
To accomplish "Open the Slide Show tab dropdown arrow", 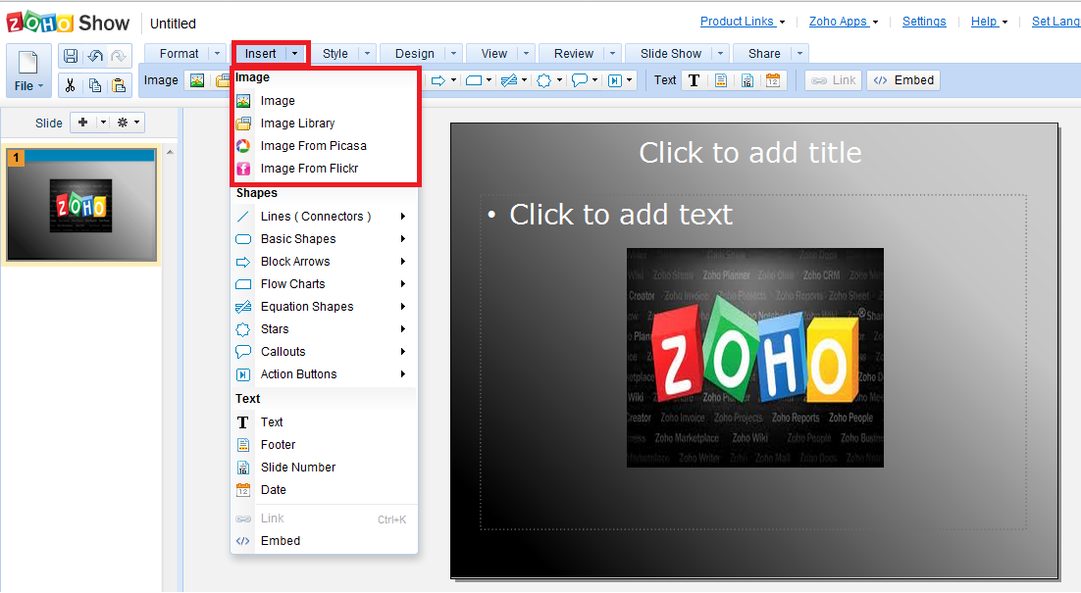I will coord(720,54).
